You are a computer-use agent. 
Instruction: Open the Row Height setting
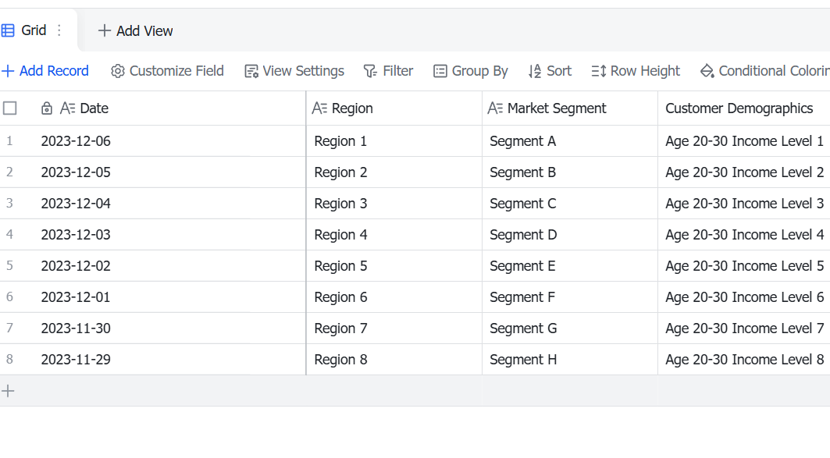click(x=636, y=71)
